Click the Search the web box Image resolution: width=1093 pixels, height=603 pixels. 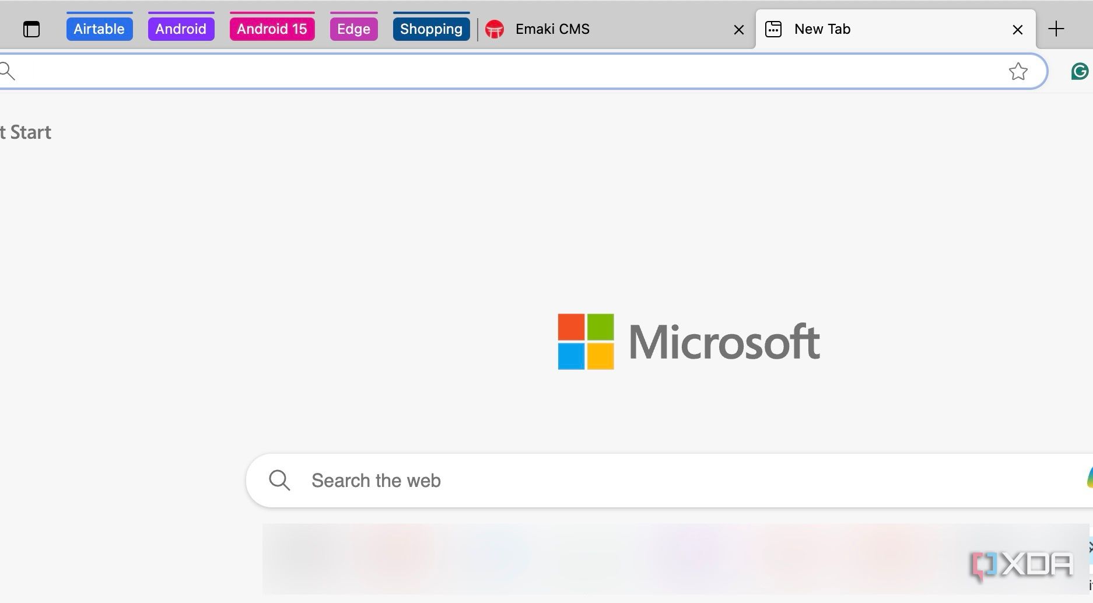click(669, 481)
